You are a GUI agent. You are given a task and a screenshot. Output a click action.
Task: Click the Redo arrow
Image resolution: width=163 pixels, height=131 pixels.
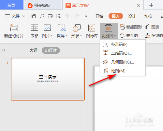(78, 16)
